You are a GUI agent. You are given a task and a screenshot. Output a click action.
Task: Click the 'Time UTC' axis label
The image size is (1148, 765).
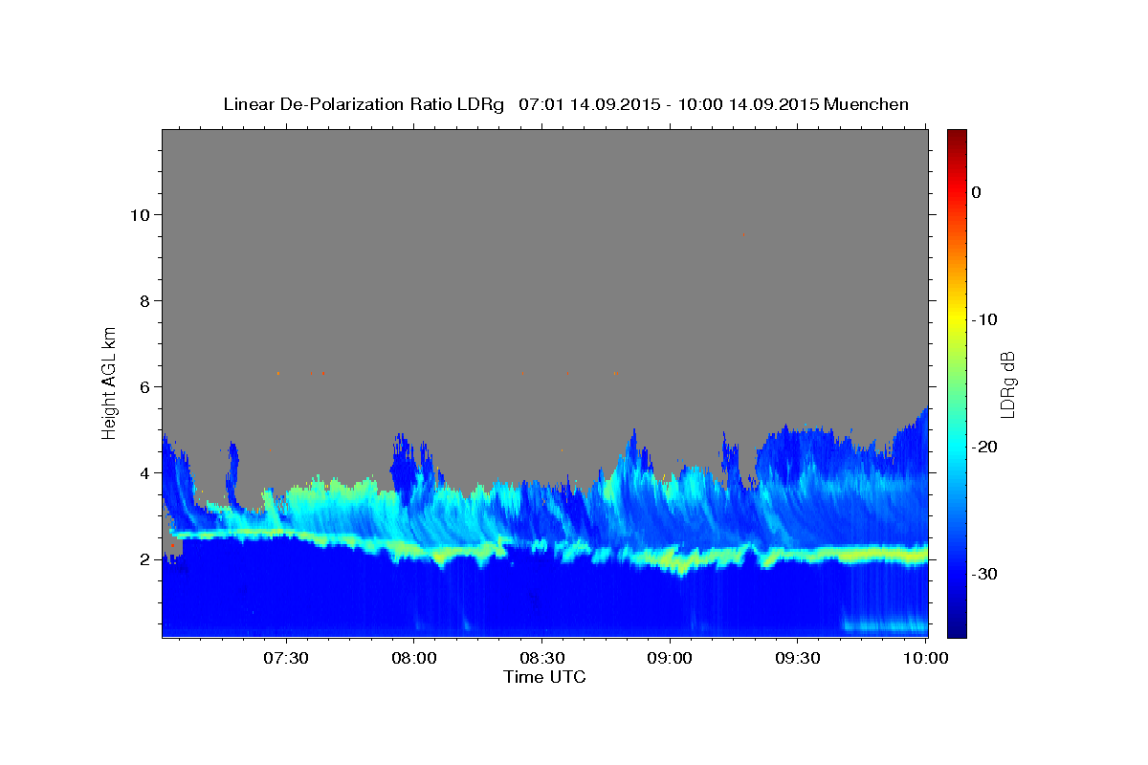click(x=544, y=677)
